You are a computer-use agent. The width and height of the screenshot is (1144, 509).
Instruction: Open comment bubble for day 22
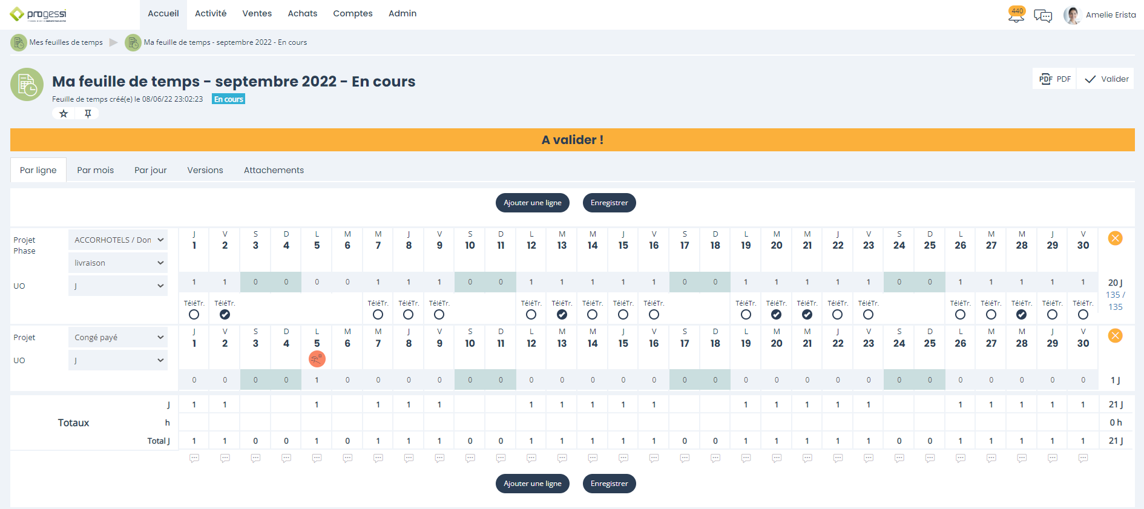point(838,458)
